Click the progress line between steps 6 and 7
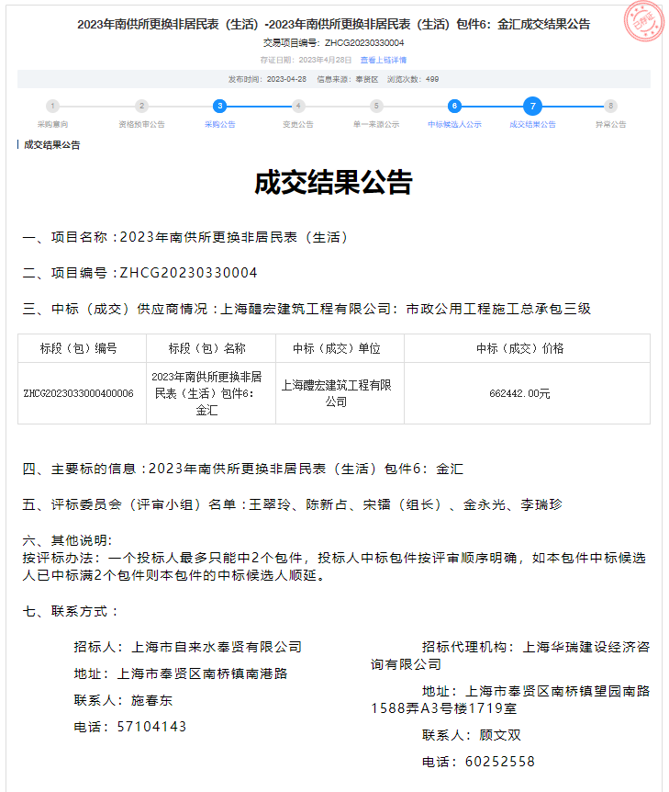Screen dimensions: 669x792 point(493,107)
